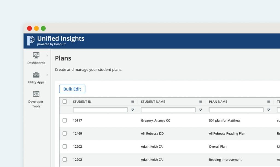Viewport: 280px width, 167px height.
Task: Open the Student ID column options icon
Action: click(133, 101)
